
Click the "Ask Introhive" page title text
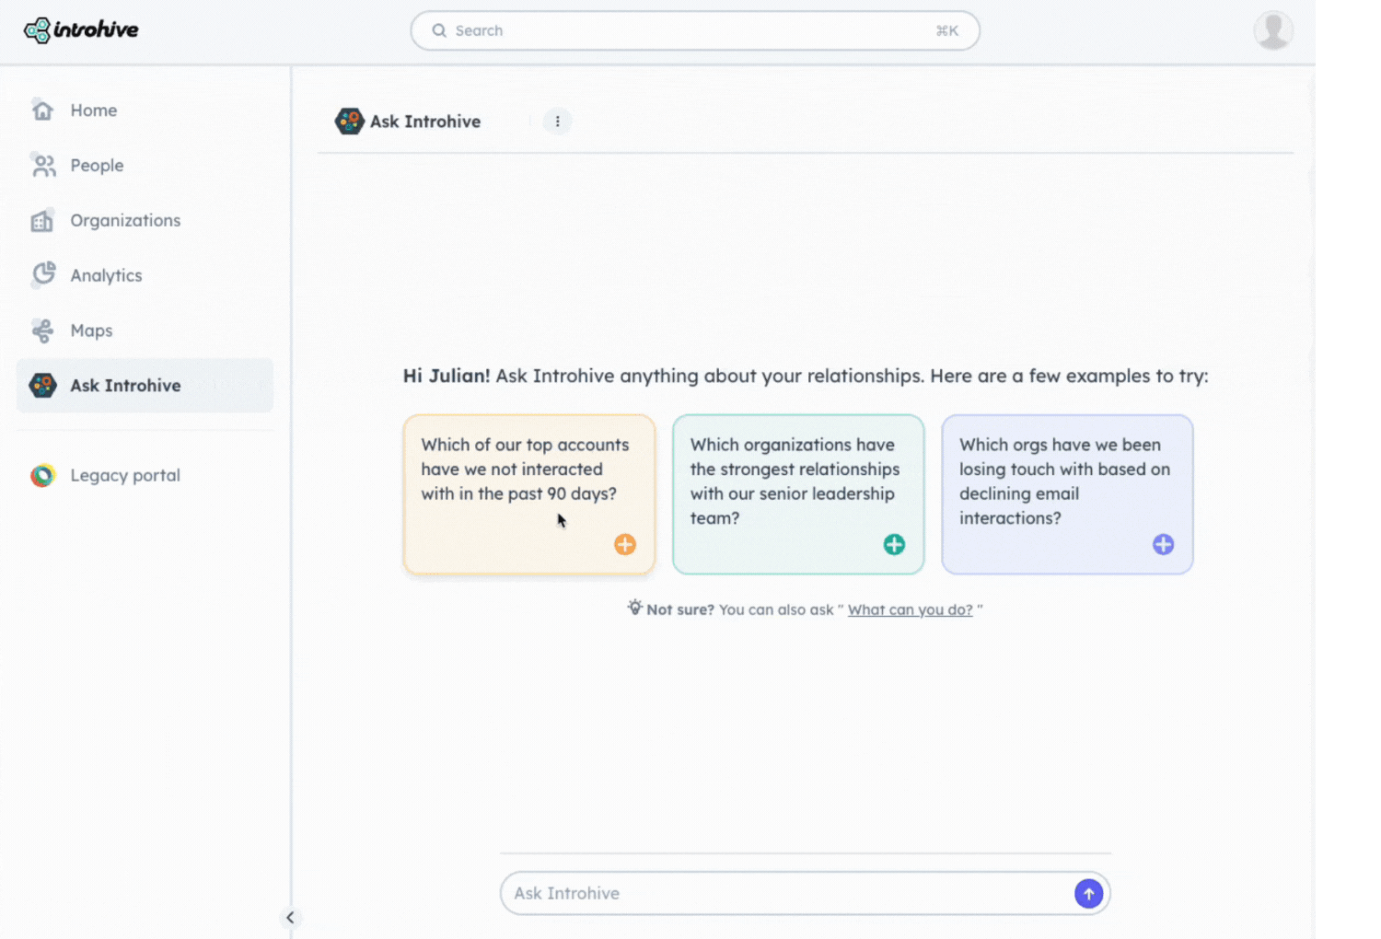[425, 122]
